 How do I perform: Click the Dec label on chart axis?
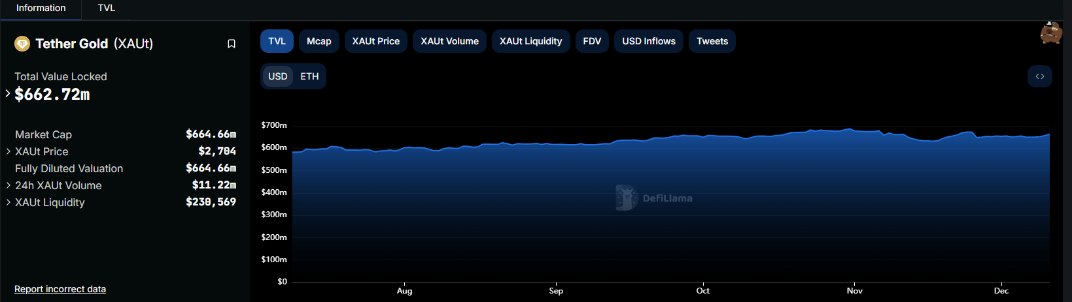point(1001,291)
